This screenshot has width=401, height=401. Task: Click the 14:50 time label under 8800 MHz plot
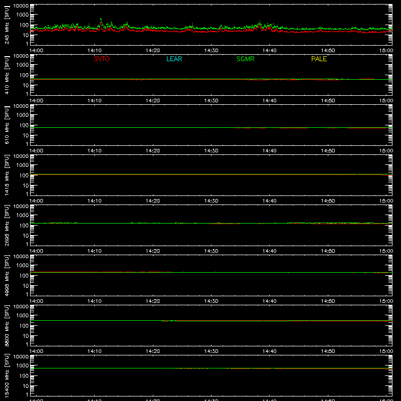328,351
